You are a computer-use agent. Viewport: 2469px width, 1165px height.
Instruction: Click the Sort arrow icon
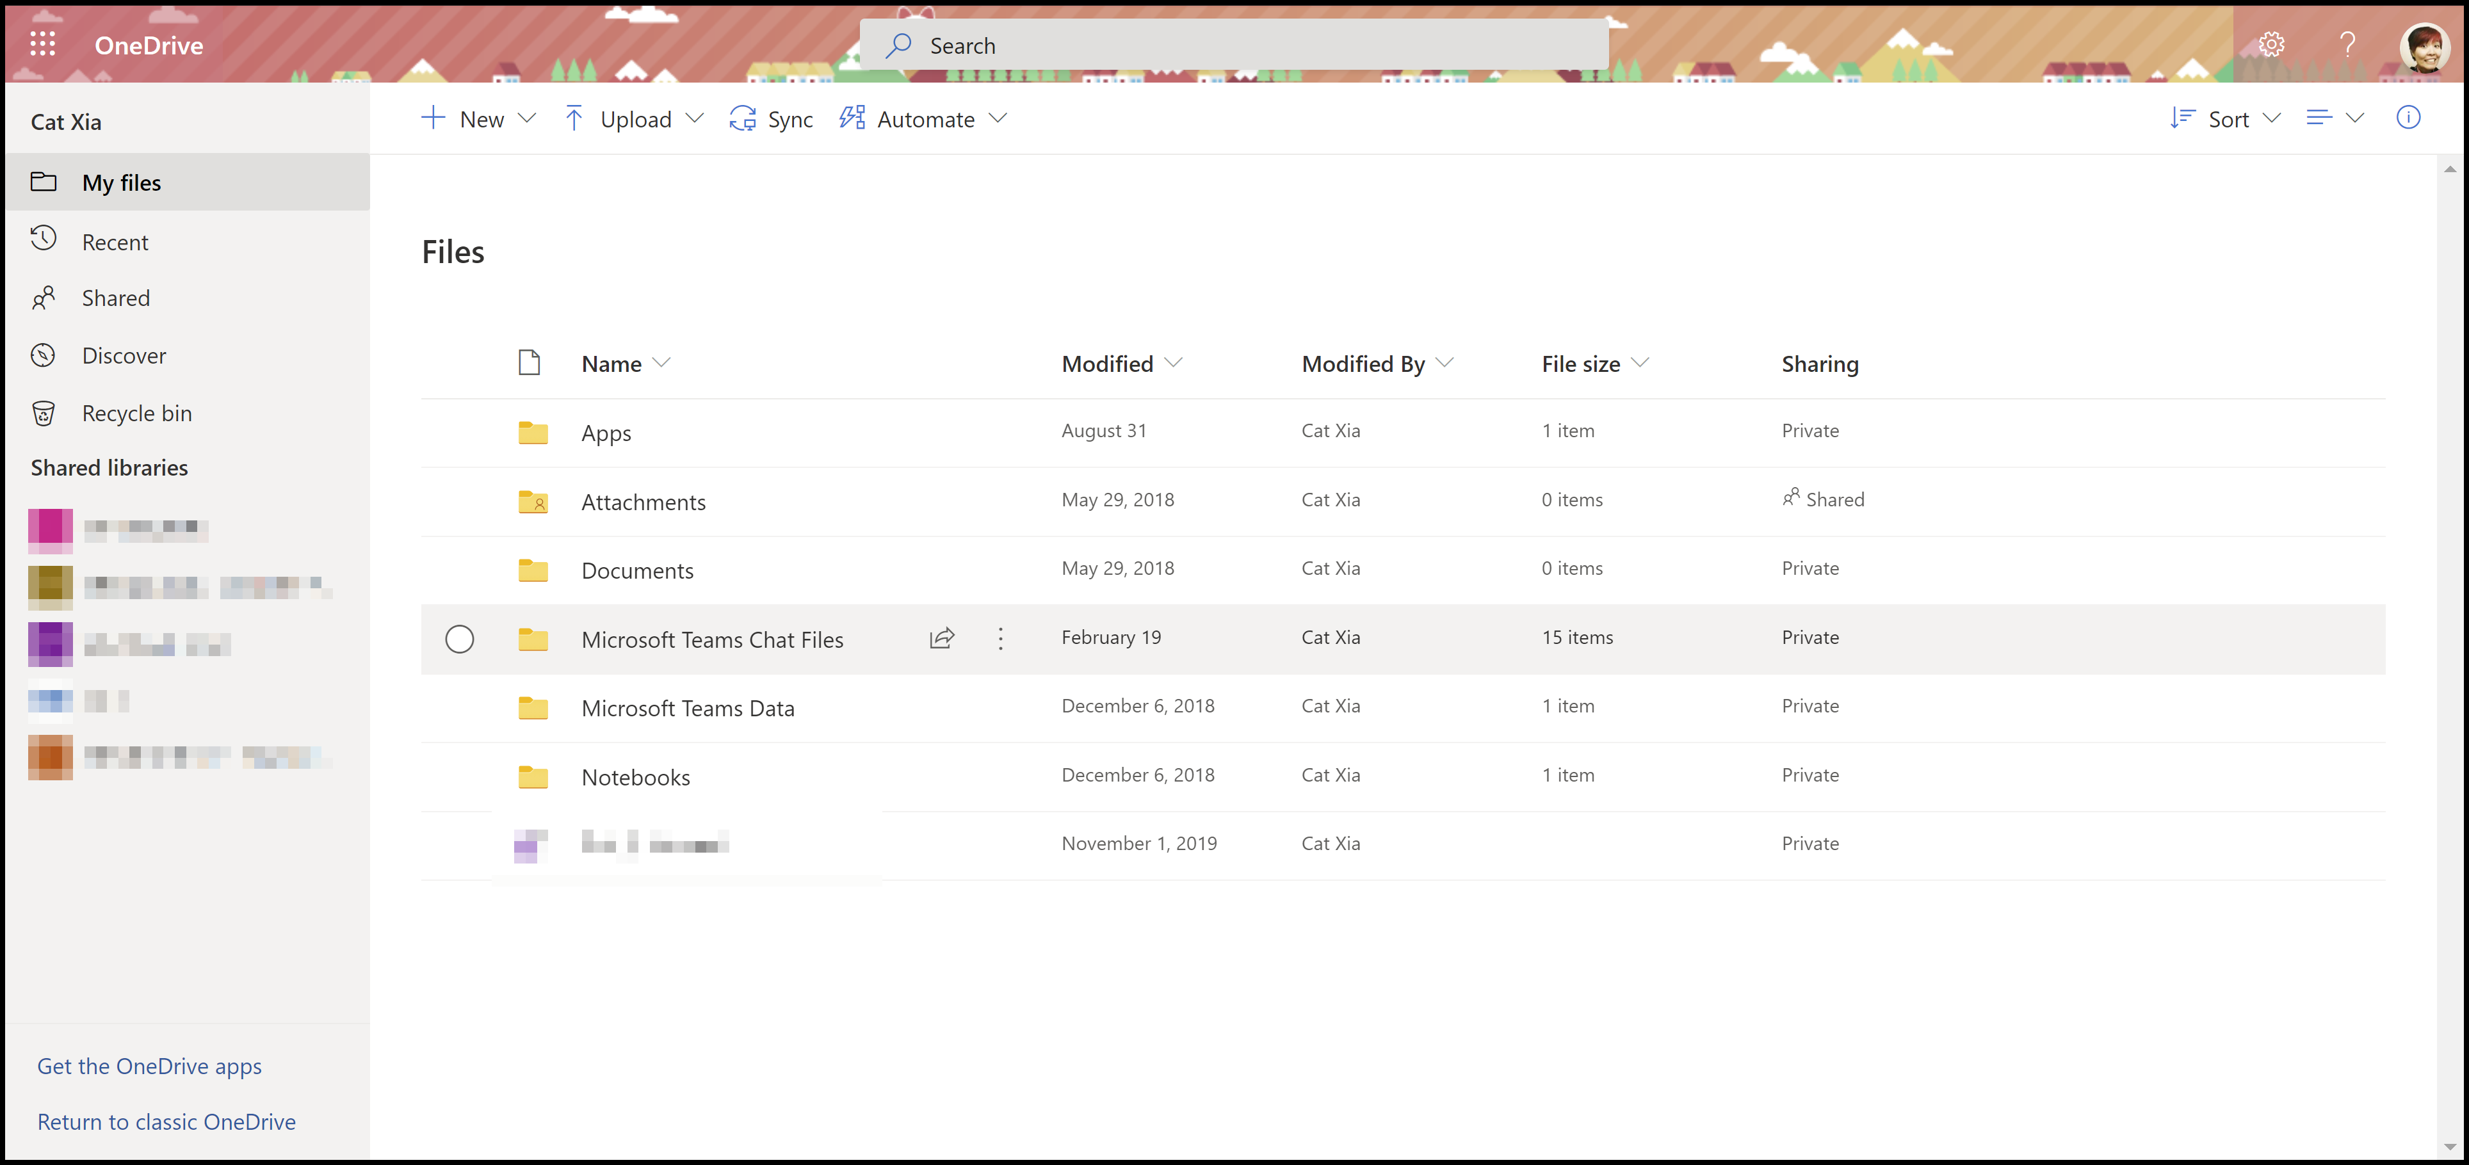pyautogui.click(x=2182, y=118)
